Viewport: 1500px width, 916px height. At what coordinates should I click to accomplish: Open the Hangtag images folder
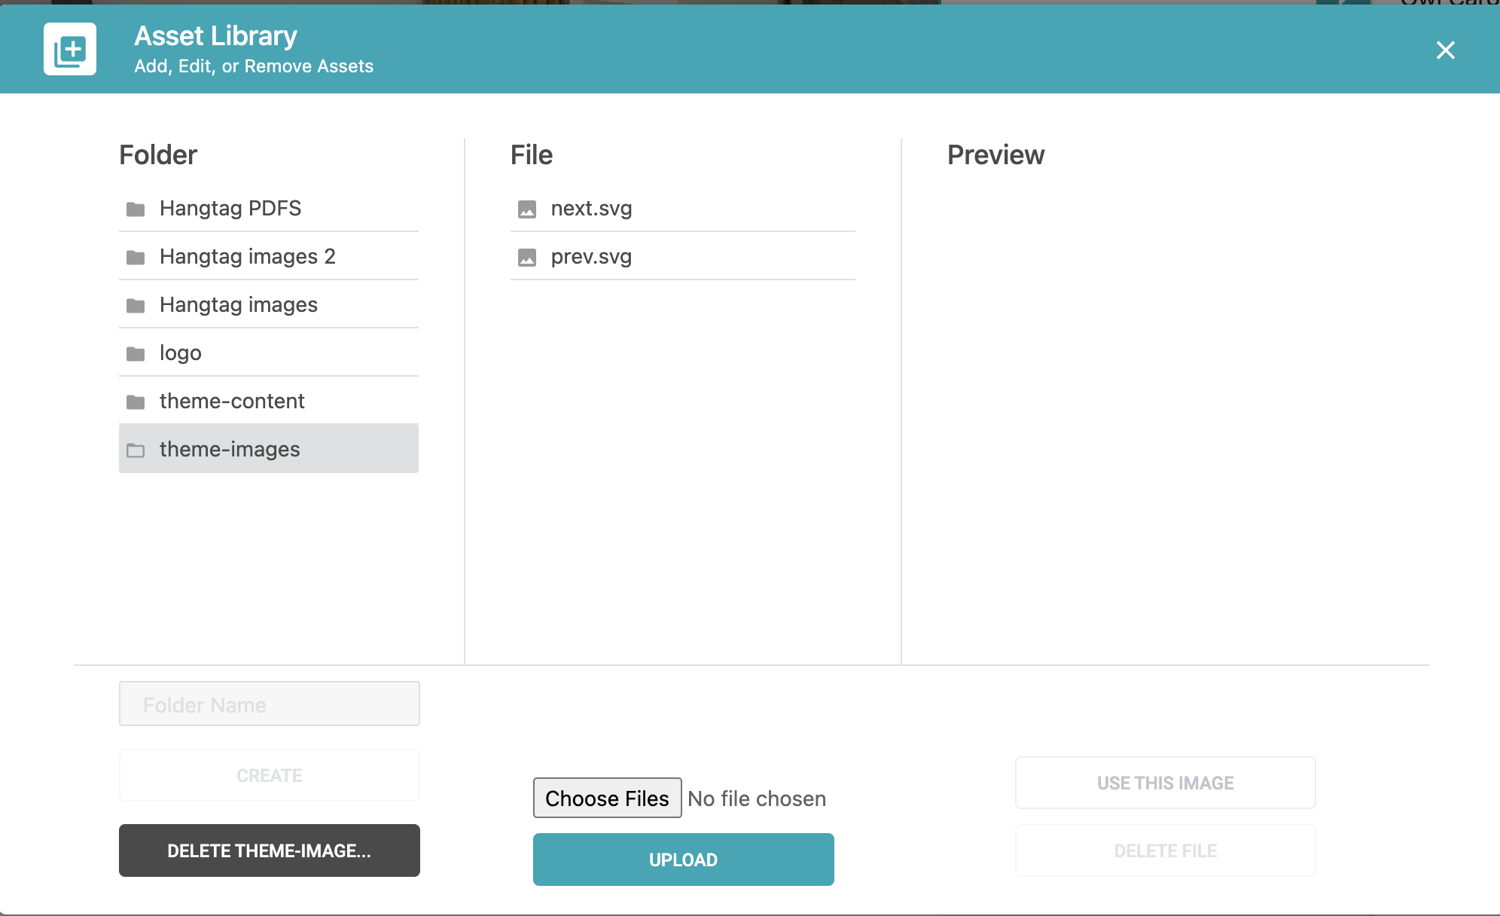coord(269,304)
